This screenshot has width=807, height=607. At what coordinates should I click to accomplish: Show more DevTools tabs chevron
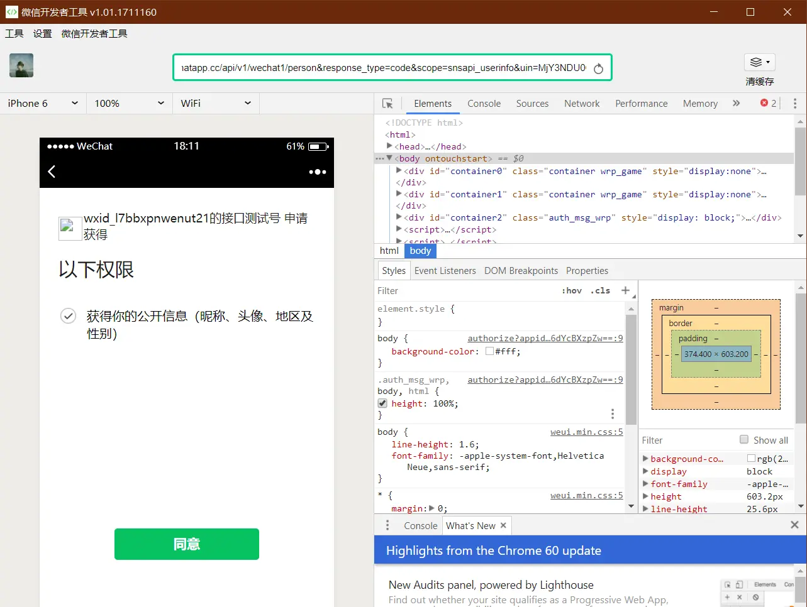tap(736, 104)
